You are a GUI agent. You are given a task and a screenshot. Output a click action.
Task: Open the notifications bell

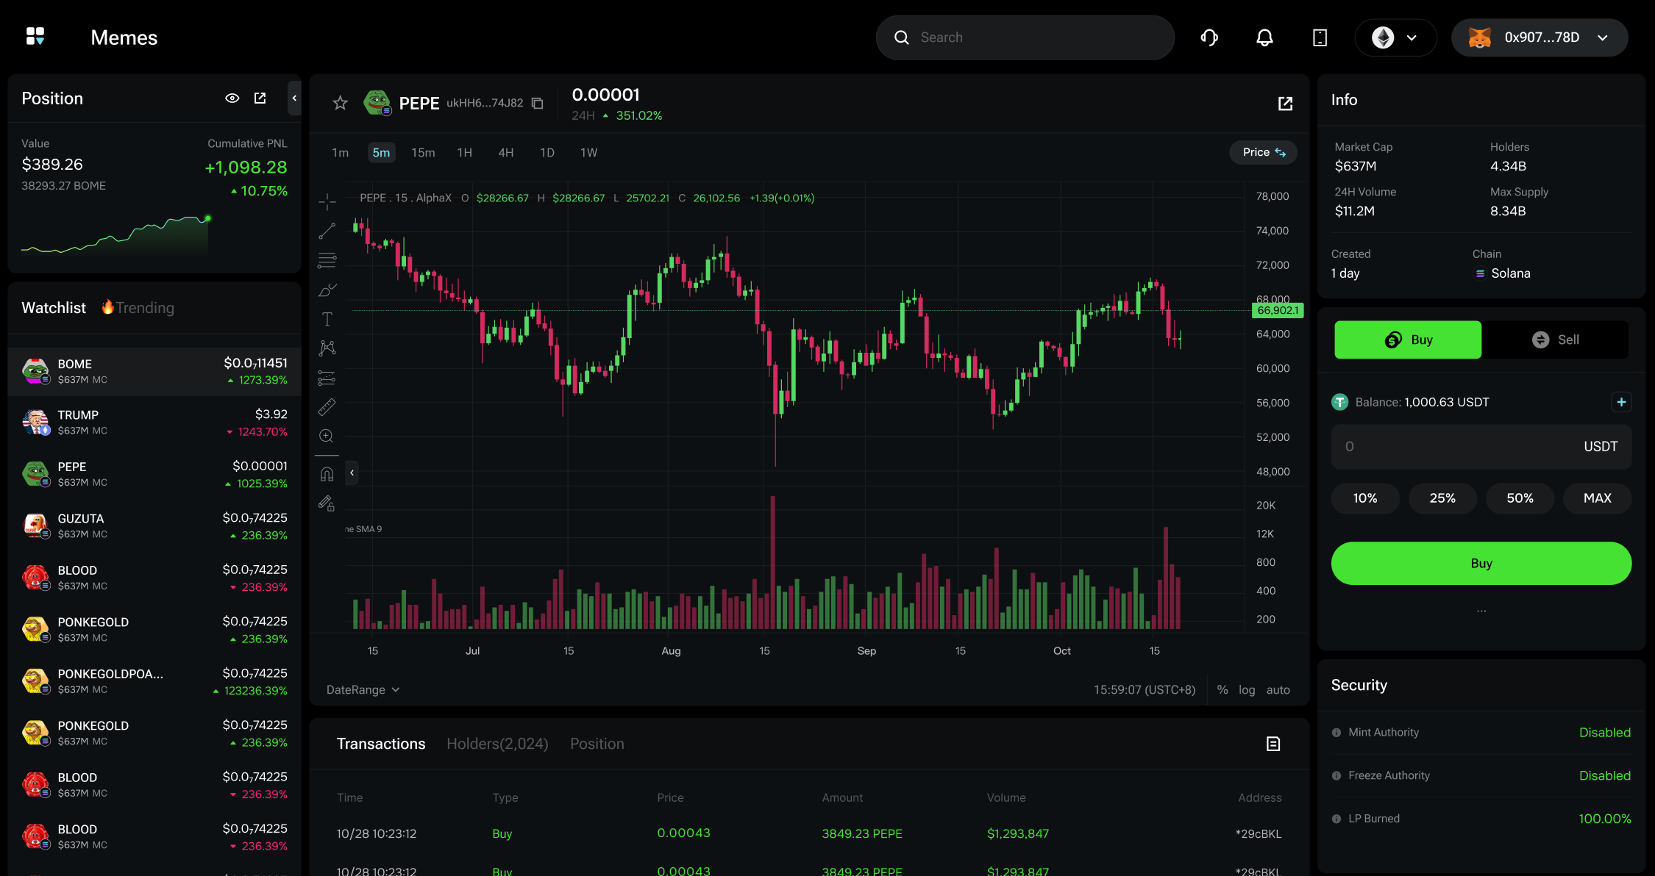click(1264, 37)
